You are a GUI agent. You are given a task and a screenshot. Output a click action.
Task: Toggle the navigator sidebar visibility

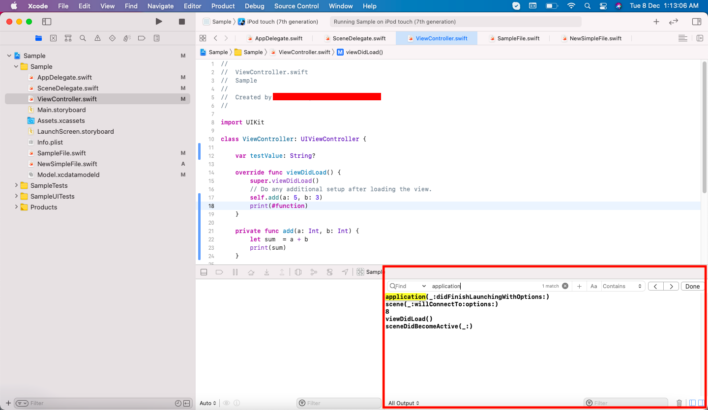(x=47, y=22)
